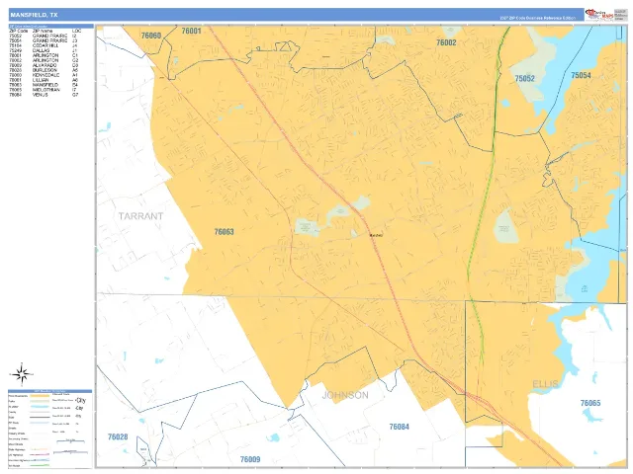Click the small Mansfield city label on the map
The image size is (633, 474).
pos(376,235)
